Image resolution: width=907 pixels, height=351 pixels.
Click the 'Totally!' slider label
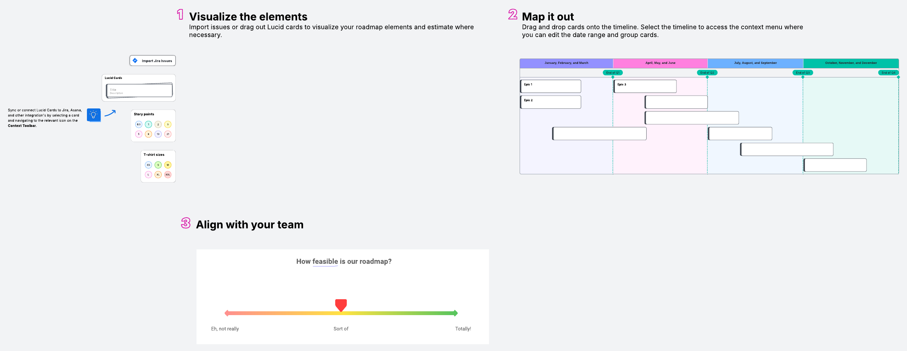point(463,329)
